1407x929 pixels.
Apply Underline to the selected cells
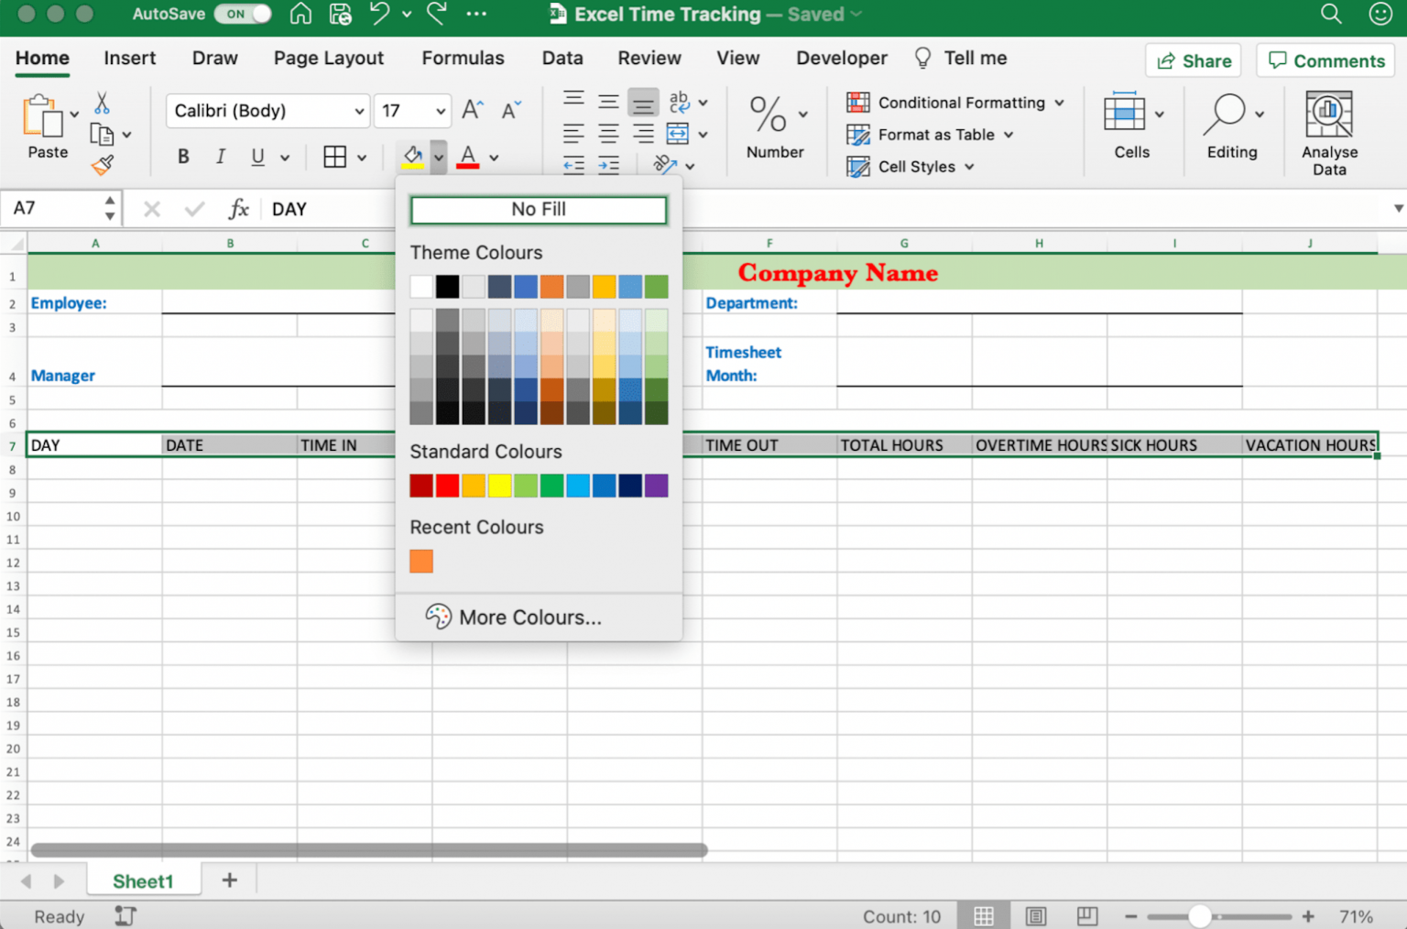[x=258, y=156]
